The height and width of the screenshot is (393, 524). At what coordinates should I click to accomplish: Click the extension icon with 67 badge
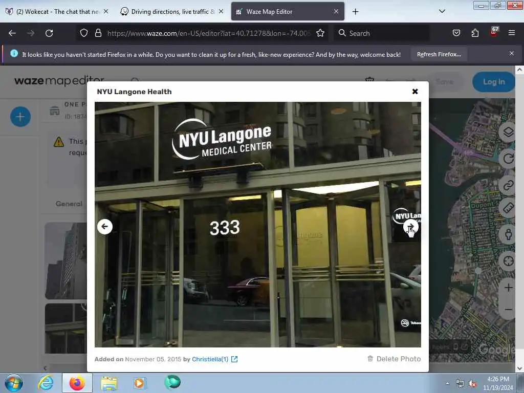coord(494,32)
